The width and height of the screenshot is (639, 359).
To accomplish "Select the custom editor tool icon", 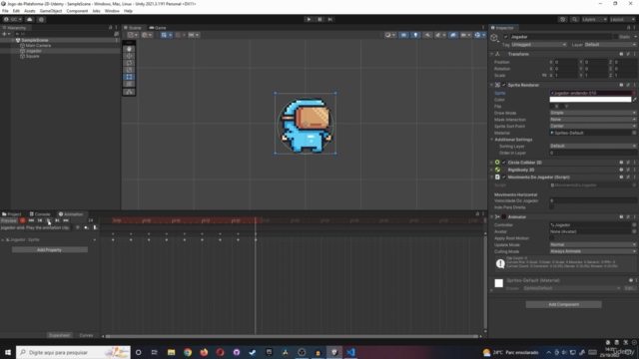I will 129,92.
